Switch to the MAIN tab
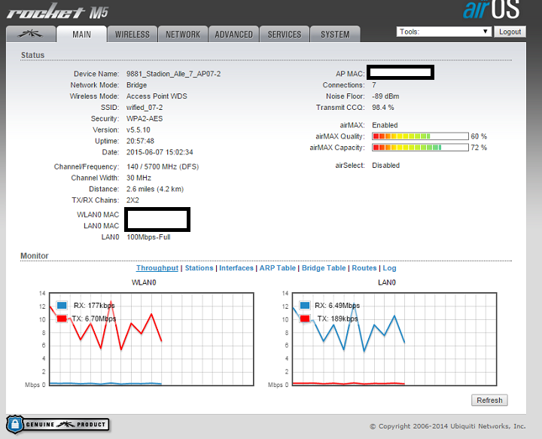 (81, 34)
